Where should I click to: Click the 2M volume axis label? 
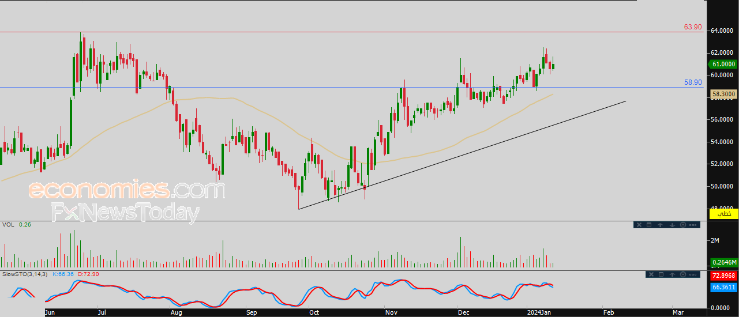coord(715,239)
